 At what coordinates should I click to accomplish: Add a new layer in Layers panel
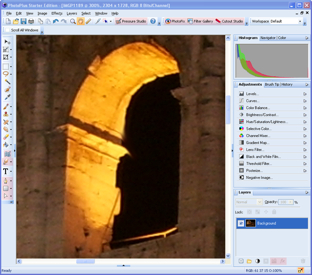point(241,261)
